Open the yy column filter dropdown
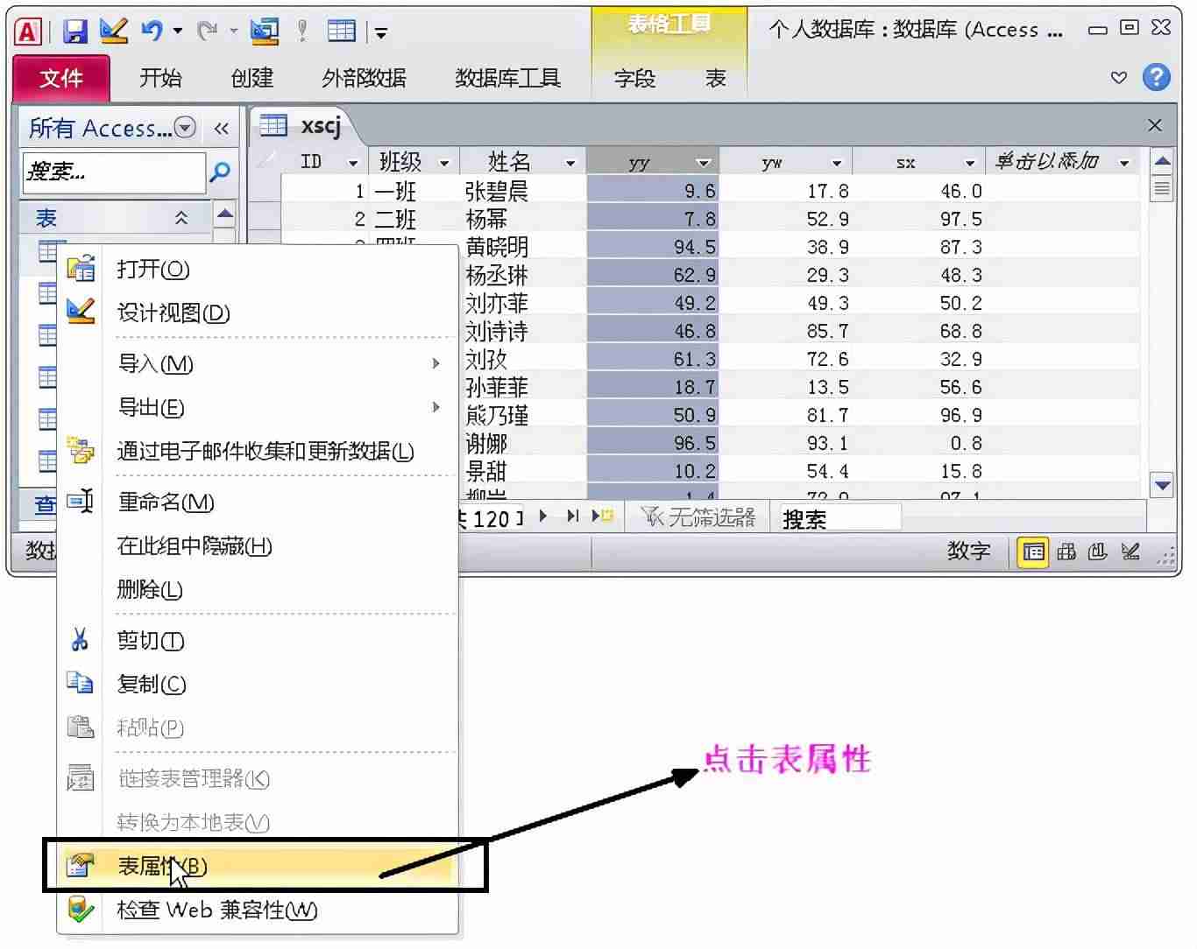 [x=703, y=163]
